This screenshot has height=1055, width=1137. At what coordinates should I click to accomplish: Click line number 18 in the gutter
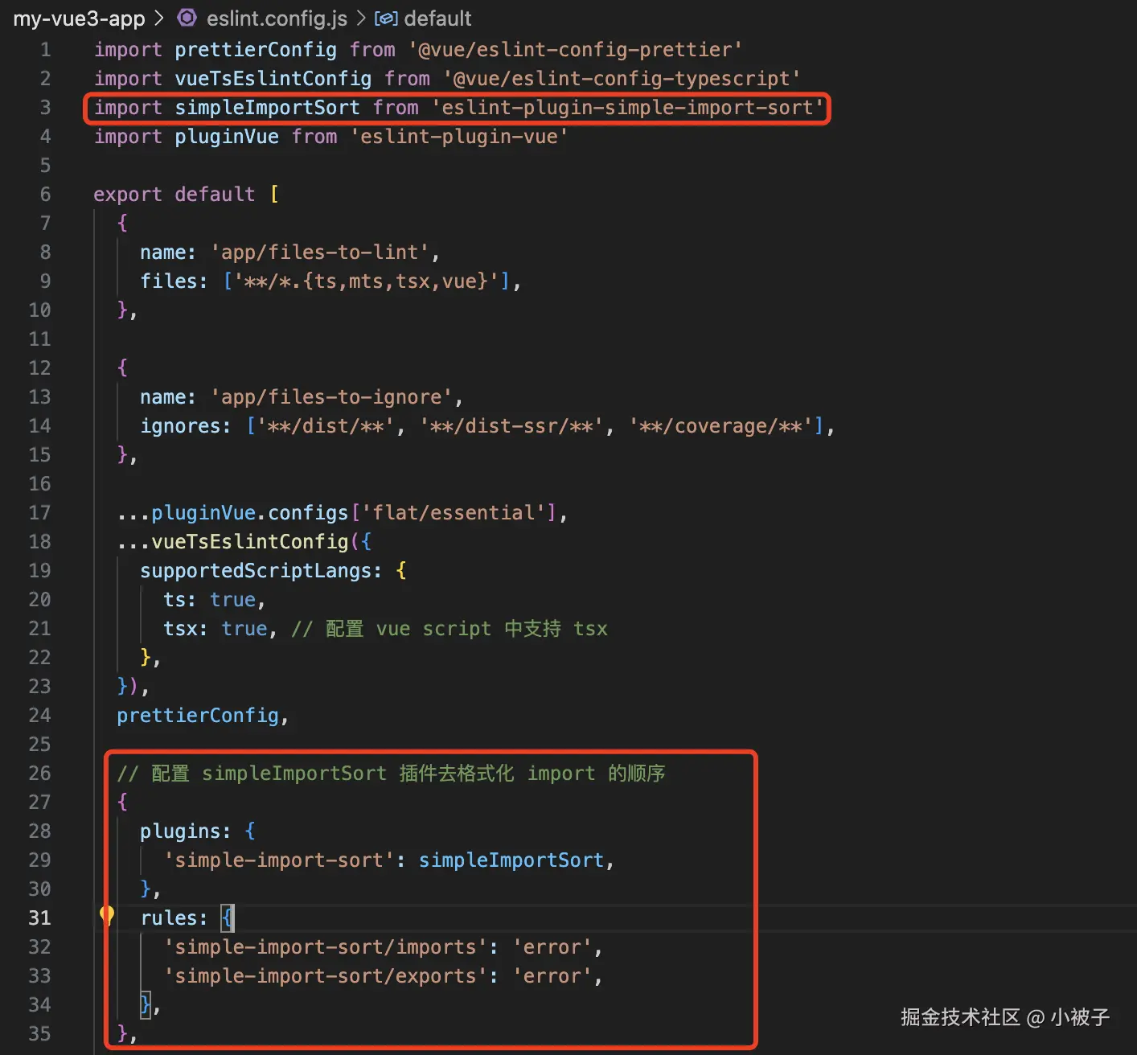pyautogui.click(x=39, y=542)
